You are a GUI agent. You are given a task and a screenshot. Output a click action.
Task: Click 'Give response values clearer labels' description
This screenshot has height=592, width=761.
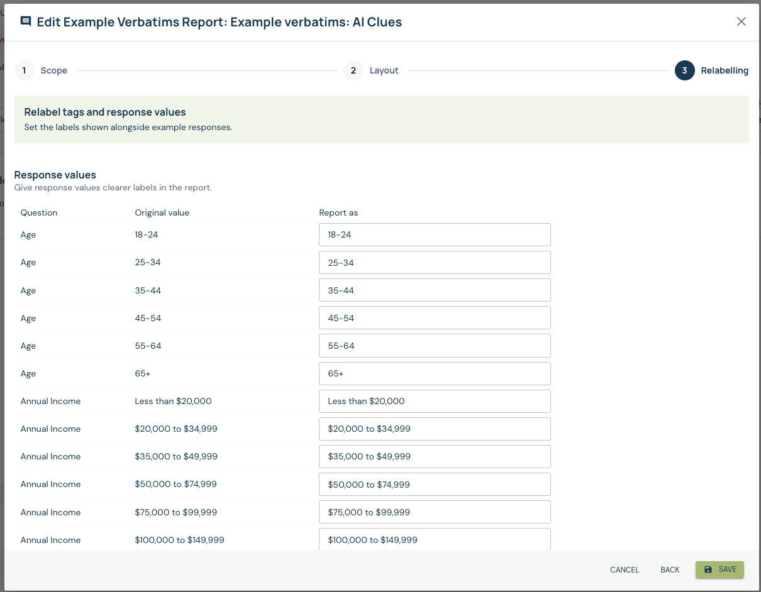tap(113, 187)
